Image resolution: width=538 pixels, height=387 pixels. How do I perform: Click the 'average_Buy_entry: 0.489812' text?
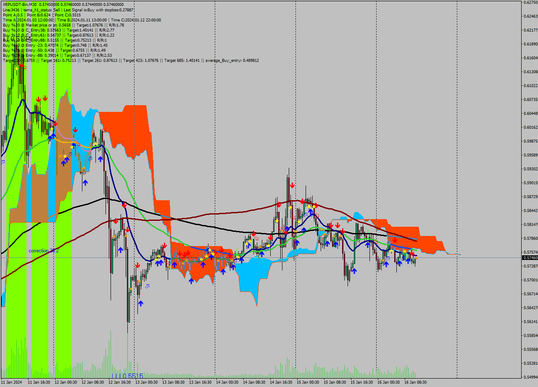click(x=232, y=61)
